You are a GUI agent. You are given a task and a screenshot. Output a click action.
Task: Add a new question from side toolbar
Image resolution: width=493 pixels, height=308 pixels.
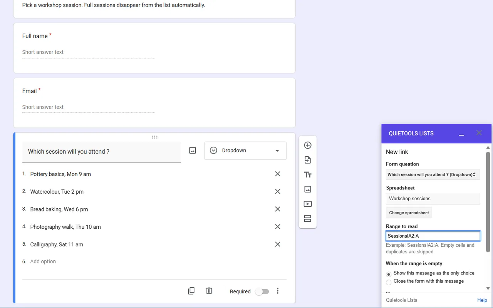(x=307, y=145)
